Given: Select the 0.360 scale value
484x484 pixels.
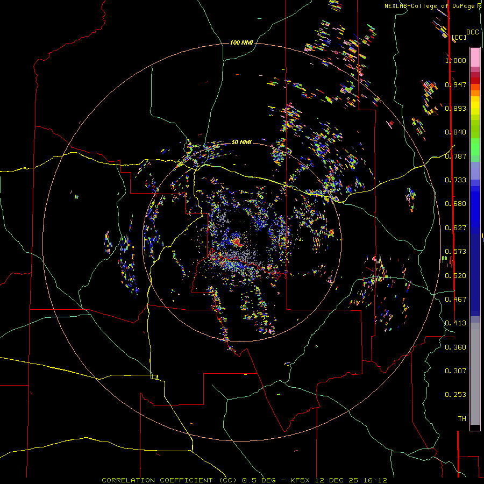Looking at the screenshot, I should (455, 347).
